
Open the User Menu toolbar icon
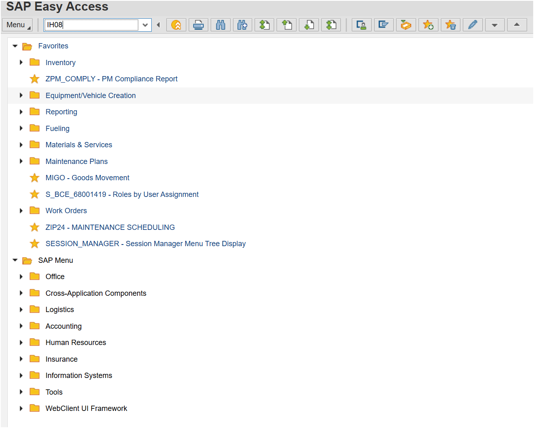pyautogui.click(x=362, y=25)
